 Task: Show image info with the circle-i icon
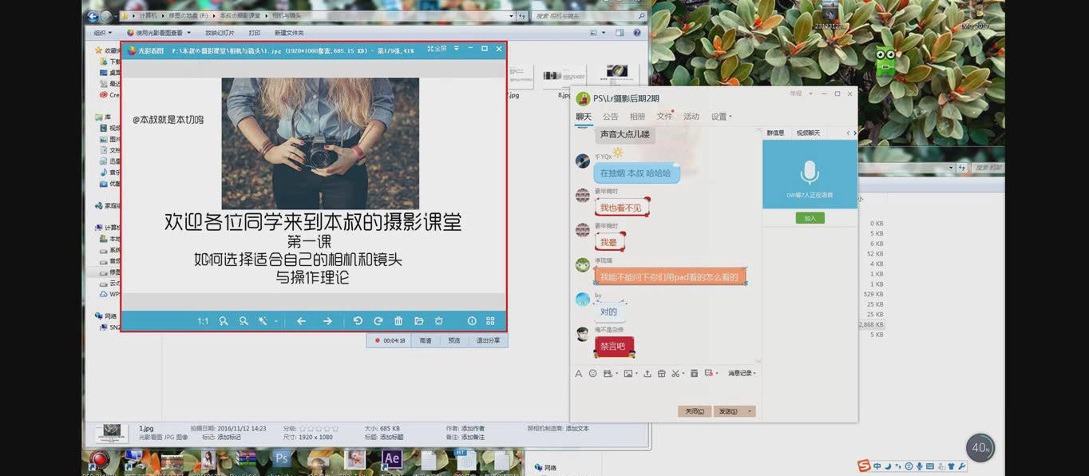point(472,321)
